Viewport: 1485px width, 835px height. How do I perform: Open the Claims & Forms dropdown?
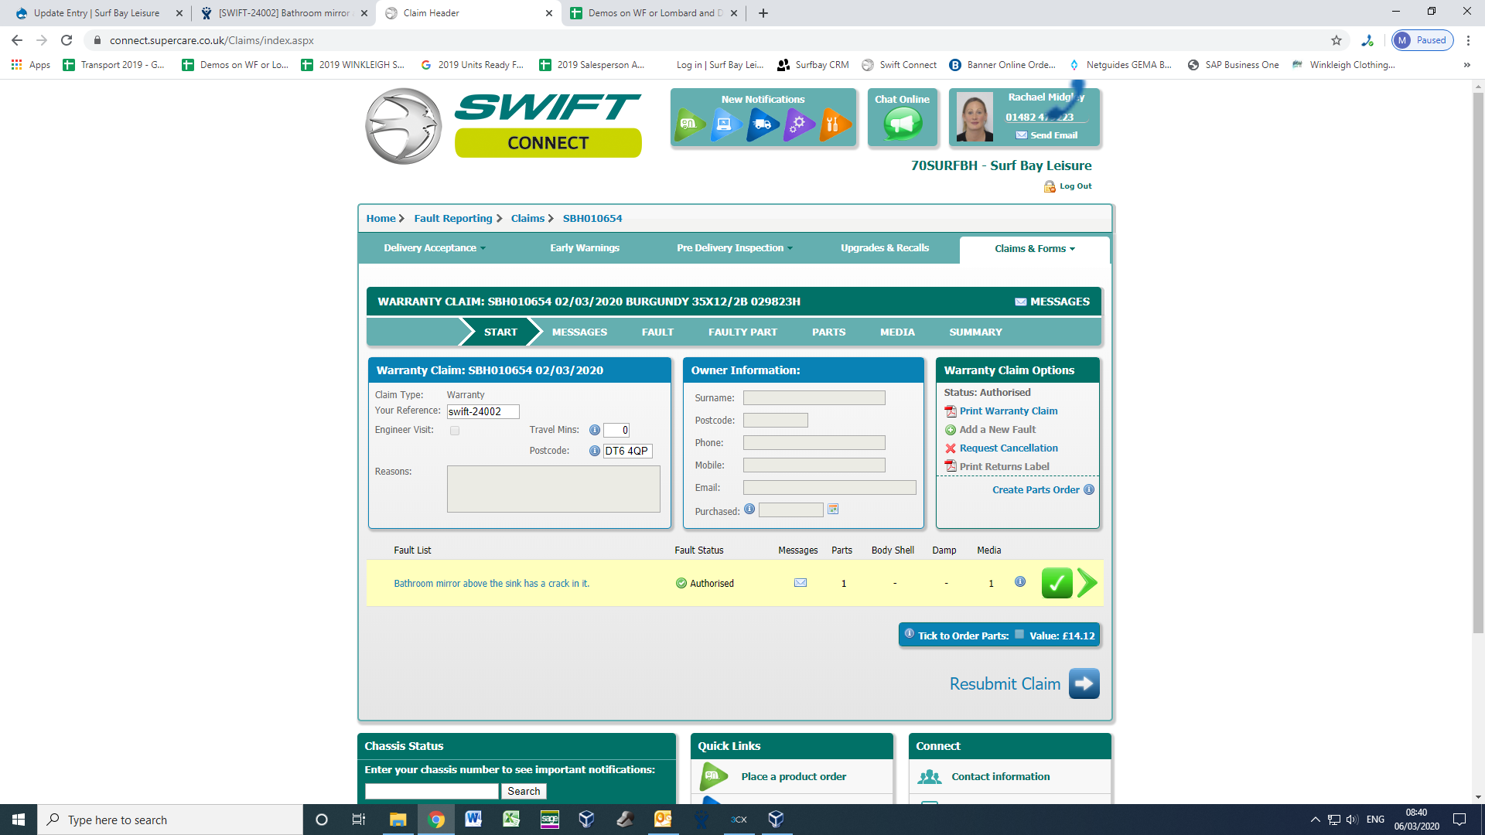1034,249
